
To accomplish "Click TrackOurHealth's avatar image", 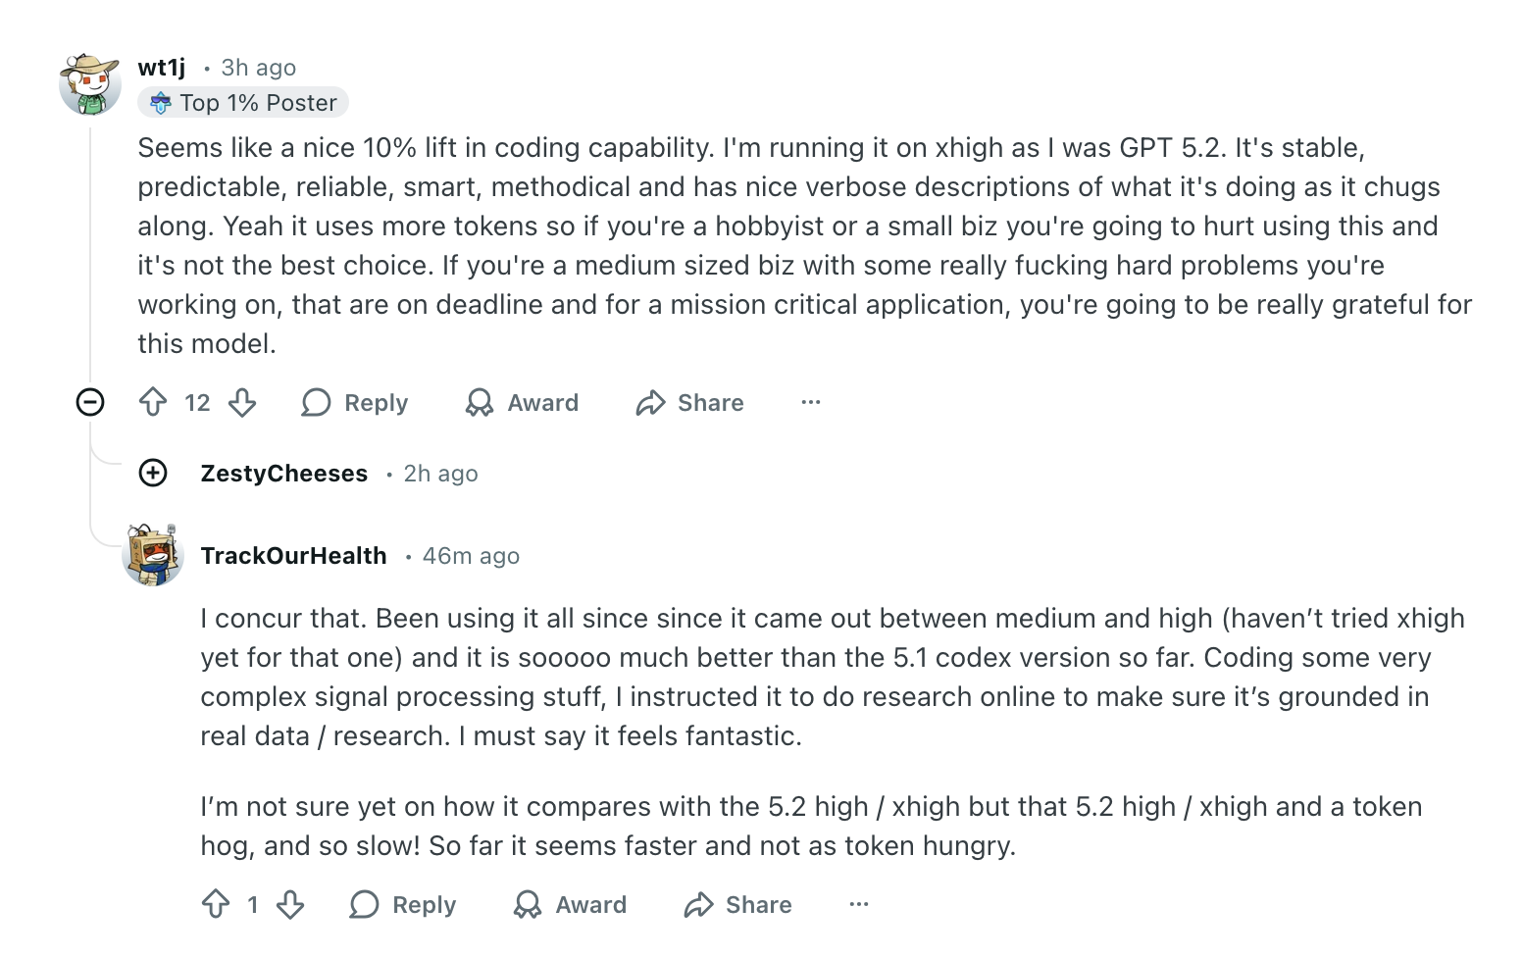I will (153, 555).
